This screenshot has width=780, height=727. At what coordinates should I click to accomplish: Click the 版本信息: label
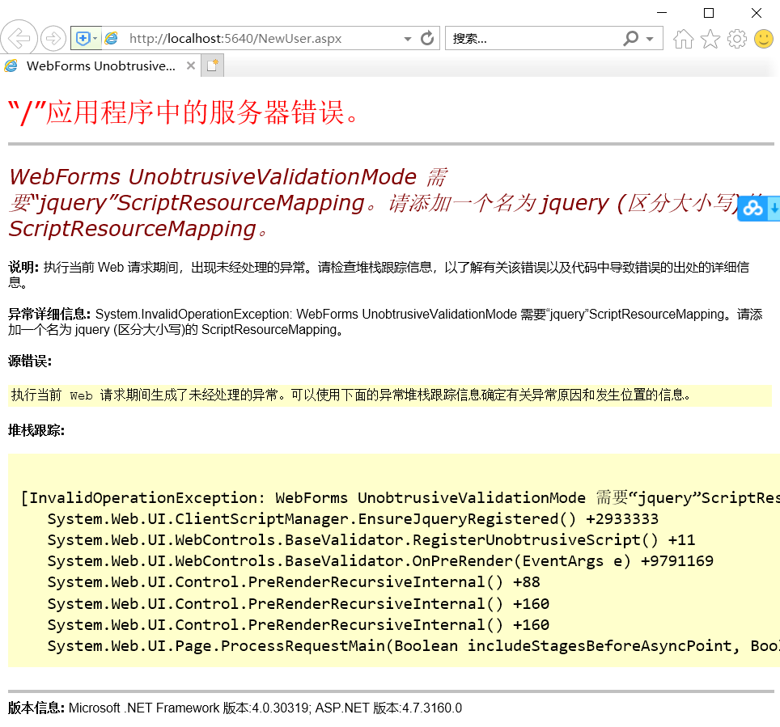36,708
